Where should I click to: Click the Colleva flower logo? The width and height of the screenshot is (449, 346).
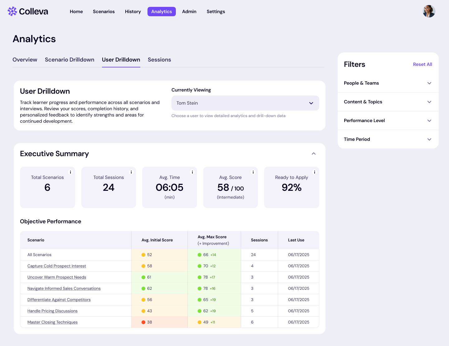[12, 11]
